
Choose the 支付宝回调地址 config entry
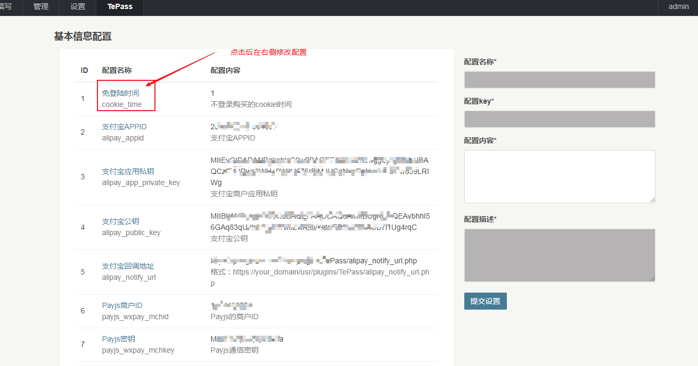click(x=128, y=266)
